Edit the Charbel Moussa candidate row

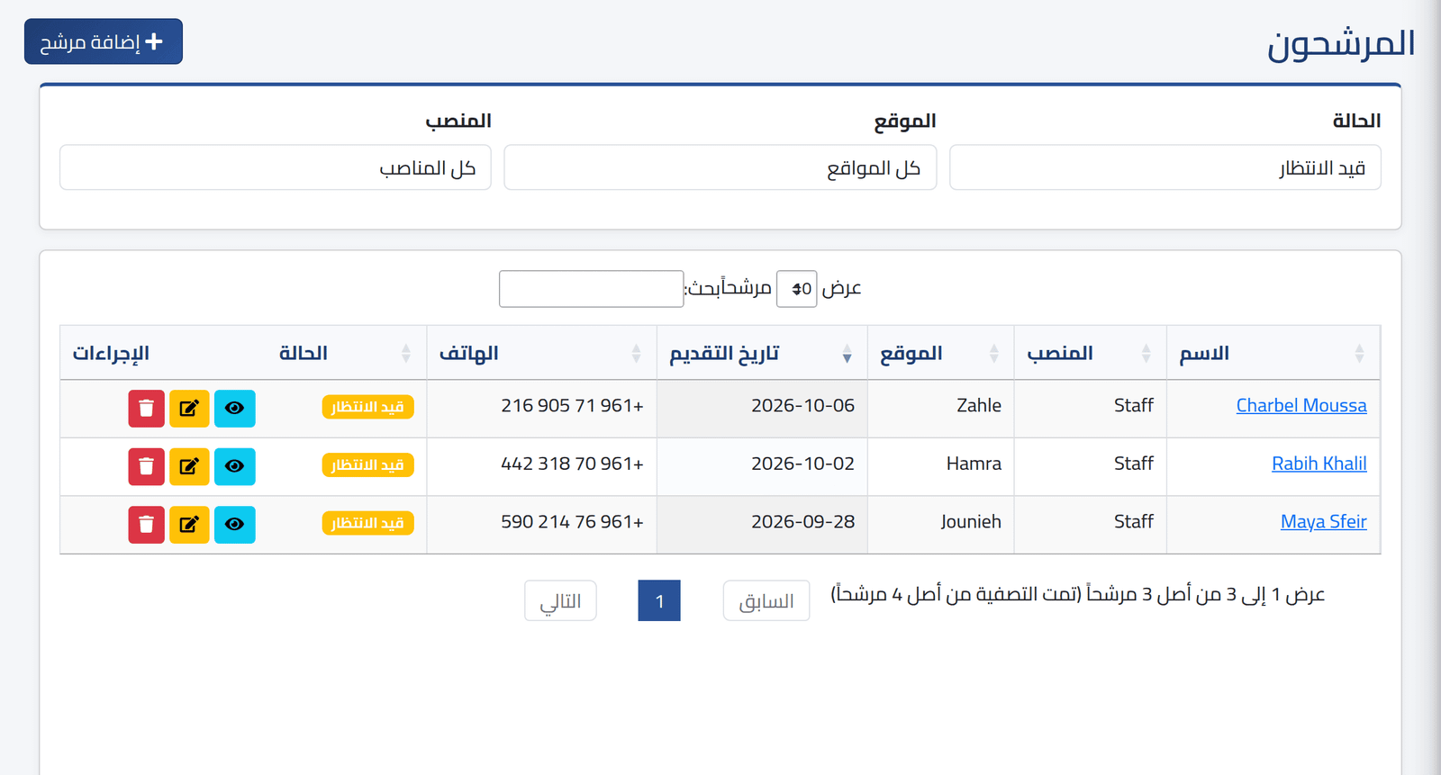(x=189, y=408)
